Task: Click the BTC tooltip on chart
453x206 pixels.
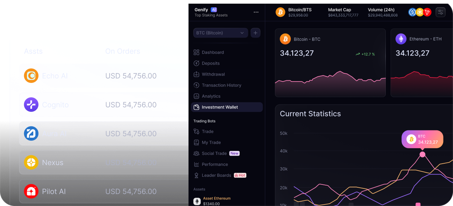Action: click(x=422, y=139)
